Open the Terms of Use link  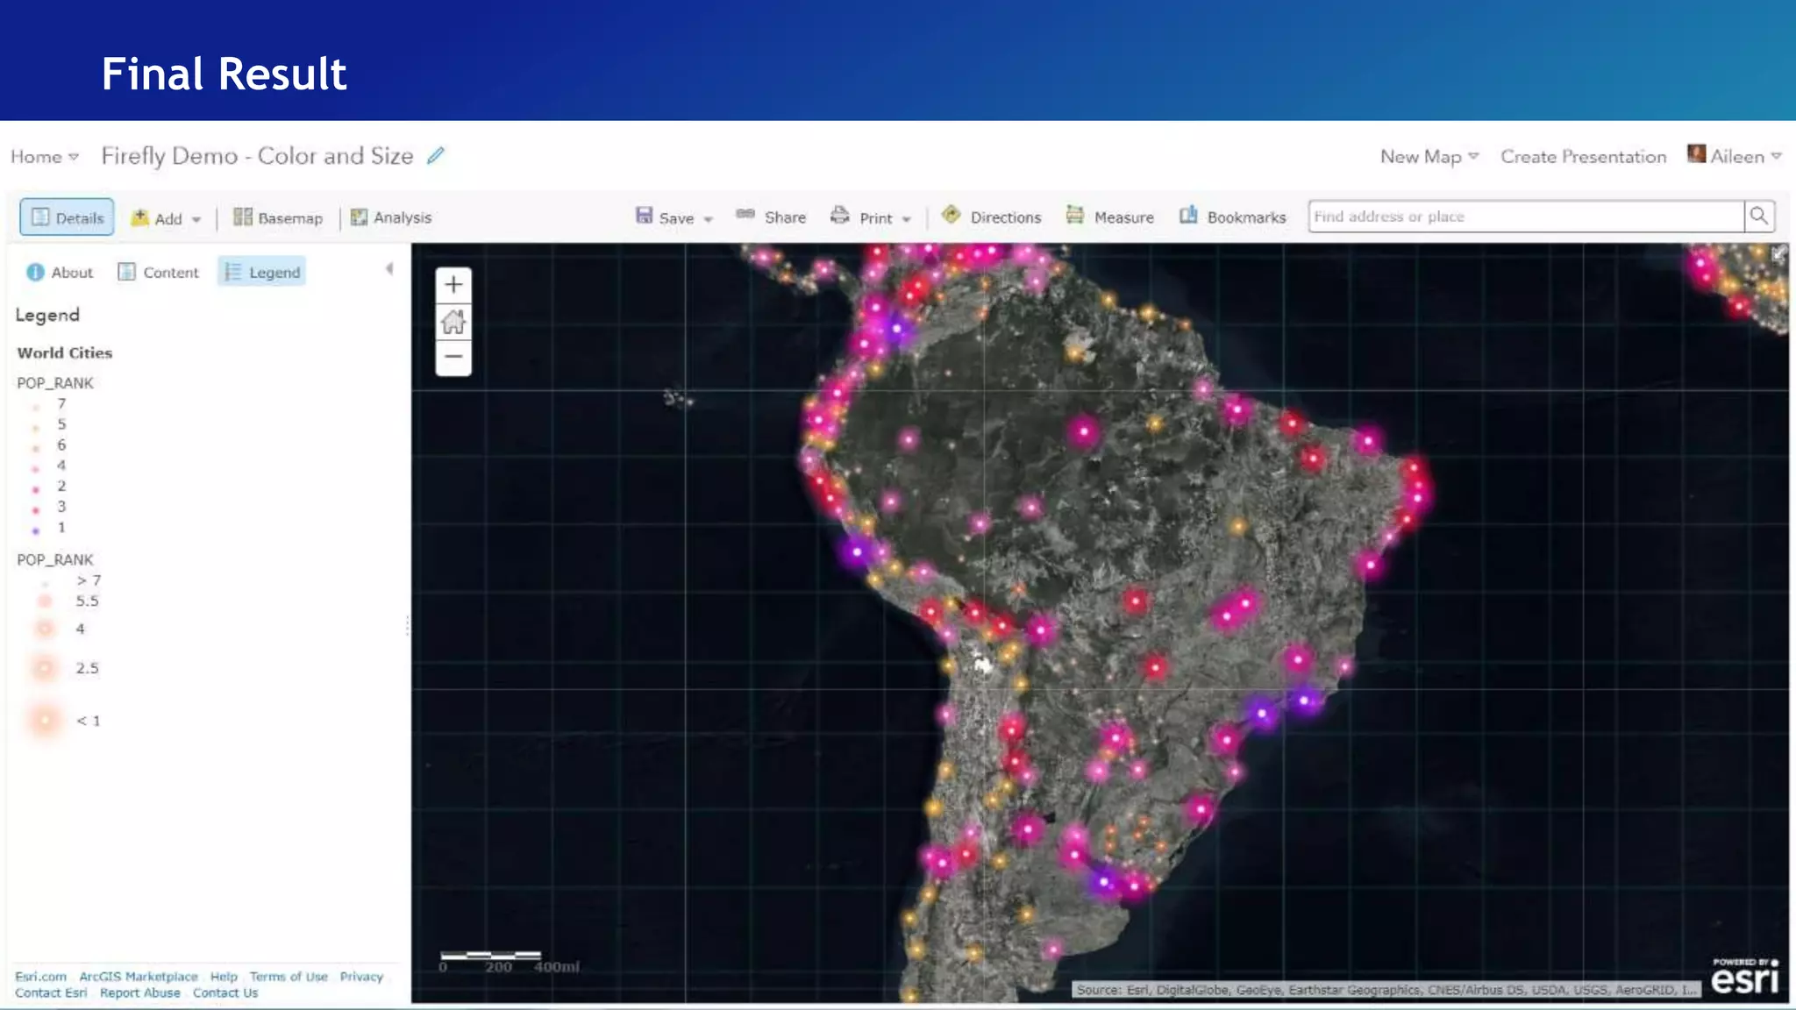(x=289, y=977)
